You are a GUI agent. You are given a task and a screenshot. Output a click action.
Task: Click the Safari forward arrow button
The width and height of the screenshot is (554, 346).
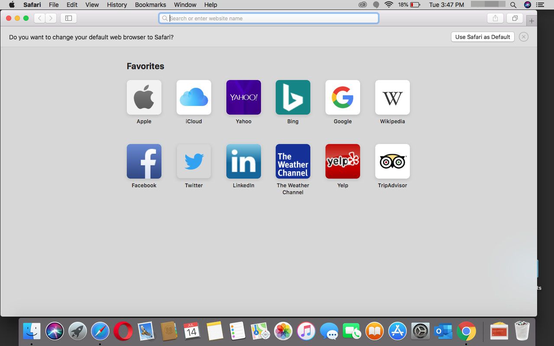51,18
